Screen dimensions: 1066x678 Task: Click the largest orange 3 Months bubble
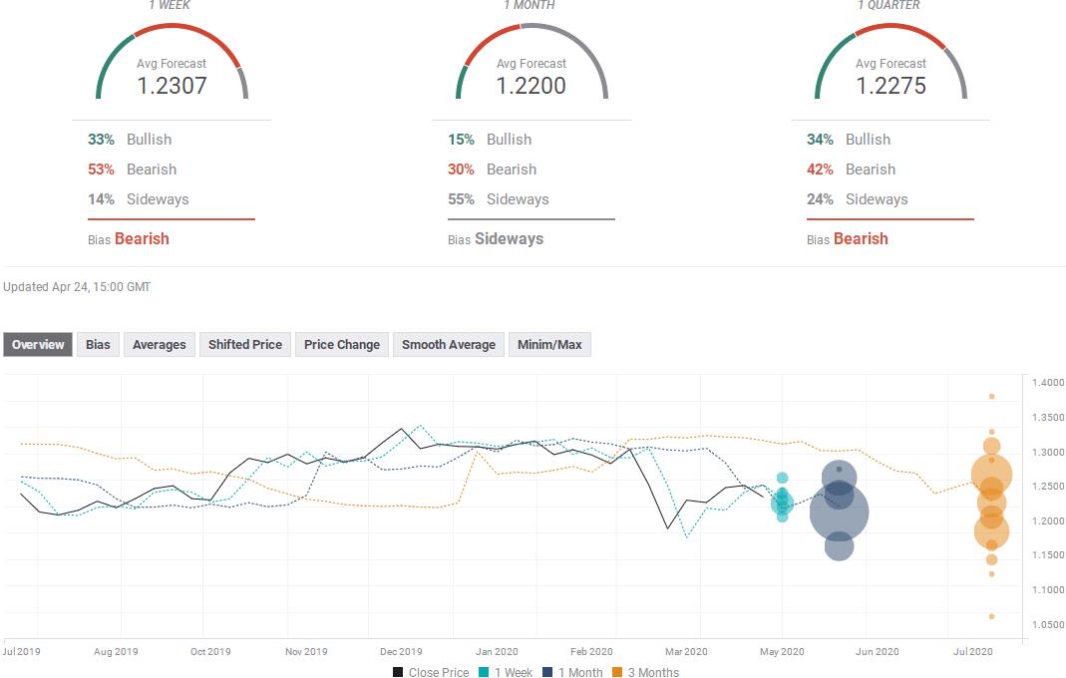tap(991, 476)
